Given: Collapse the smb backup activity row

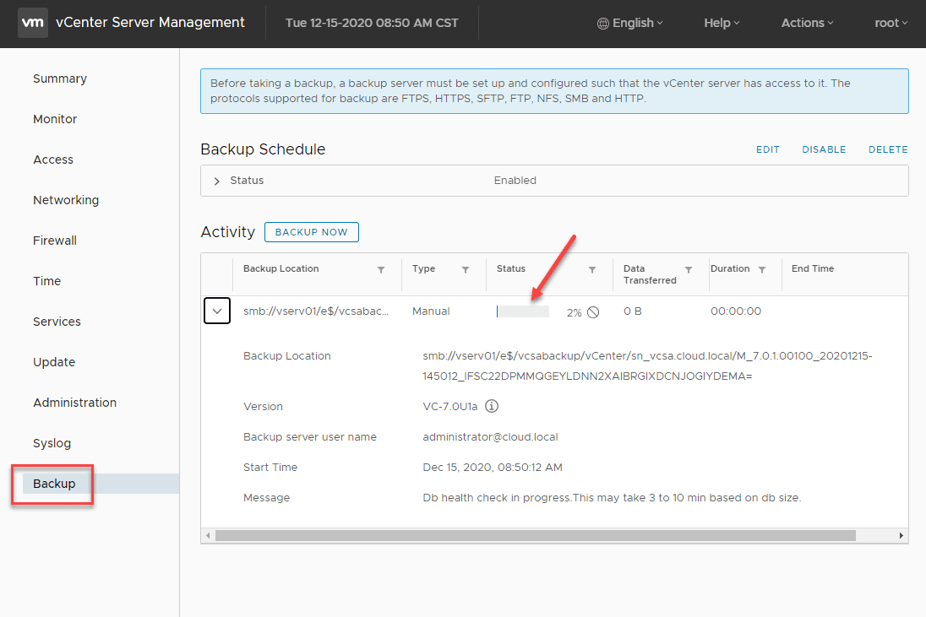Looking at the screenshot, I should pos(217,311).
